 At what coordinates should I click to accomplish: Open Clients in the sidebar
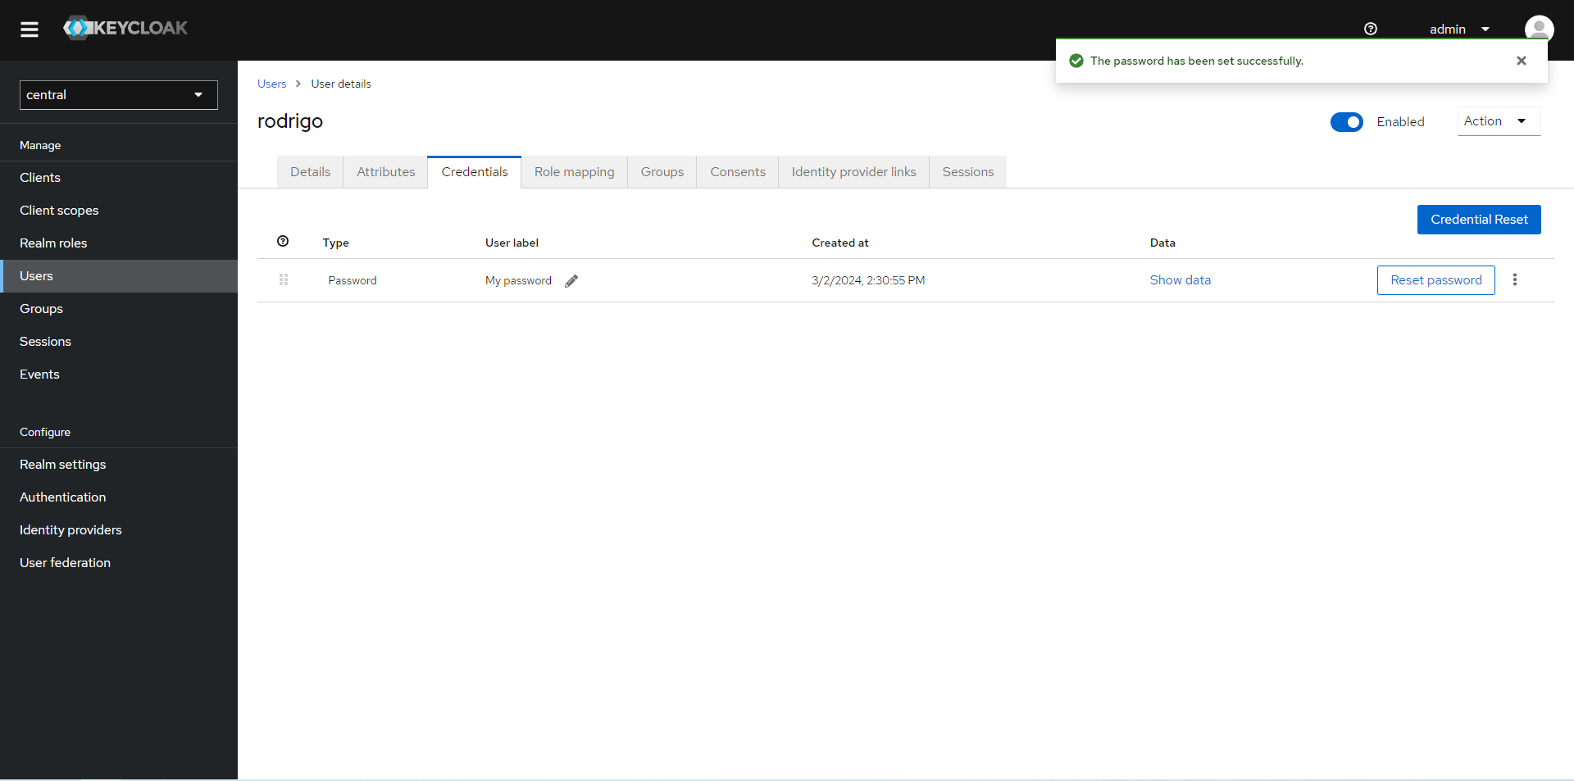[119, 178]
